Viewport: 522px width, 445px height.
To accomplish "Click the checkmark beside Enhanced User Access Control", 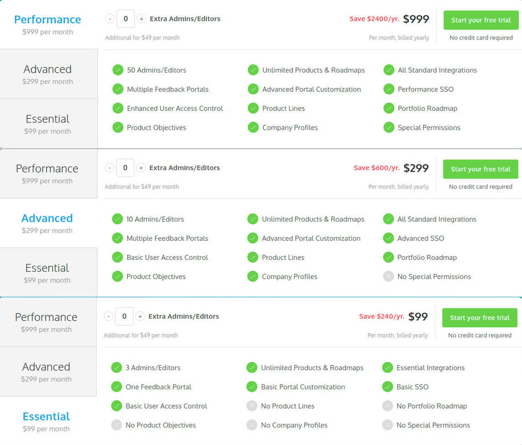I will pyautogui.click(x=118, y=108).
